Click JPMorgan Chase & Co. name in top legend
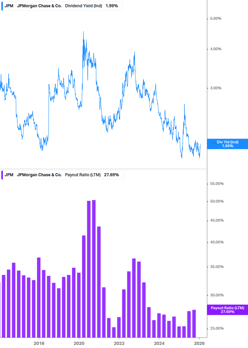Viewport: 248px width, 348px height. tap(39, 6)
